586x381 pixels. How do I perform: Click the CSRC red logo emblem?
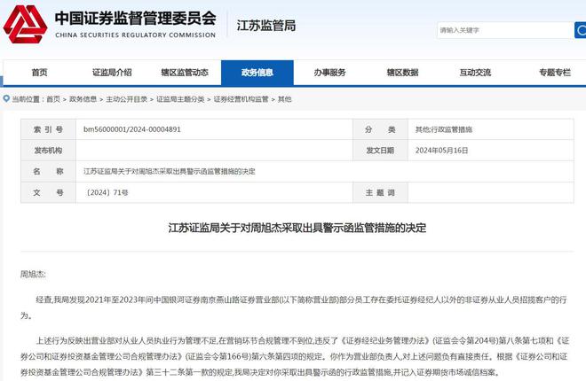point(25,24)
